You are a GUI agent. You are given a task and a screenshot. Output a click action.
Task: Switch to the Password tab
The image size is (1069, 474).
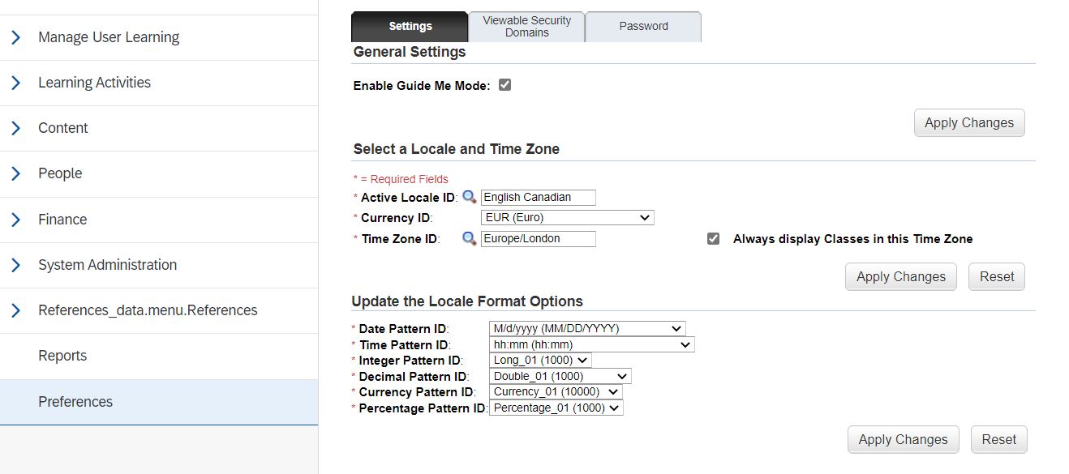pos(643,26)
